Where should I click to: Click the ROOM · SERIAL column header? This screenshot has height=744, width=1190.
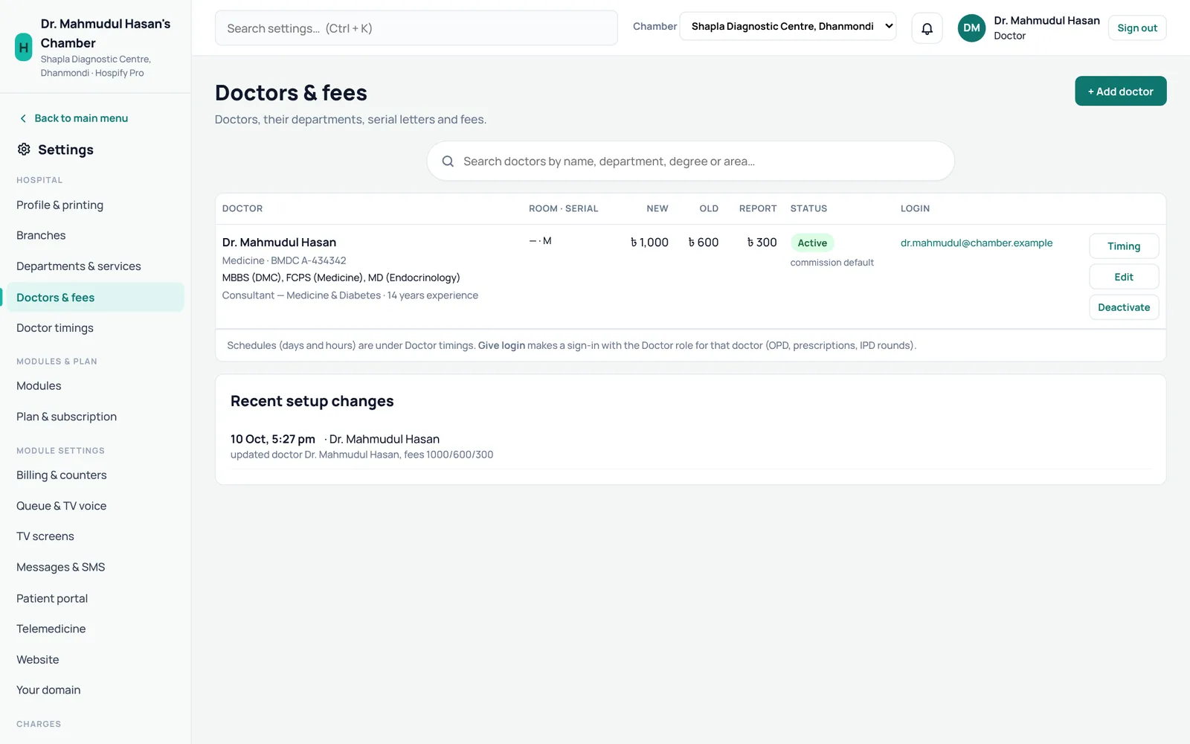pyautogui.click(x=563, y=208)
